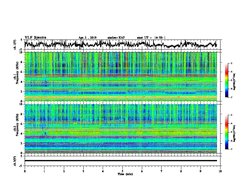This screenshot has height=192, width=248.
Task: Click the '-3' tick on ch.2 colorbar
Action: click(231, 115)
